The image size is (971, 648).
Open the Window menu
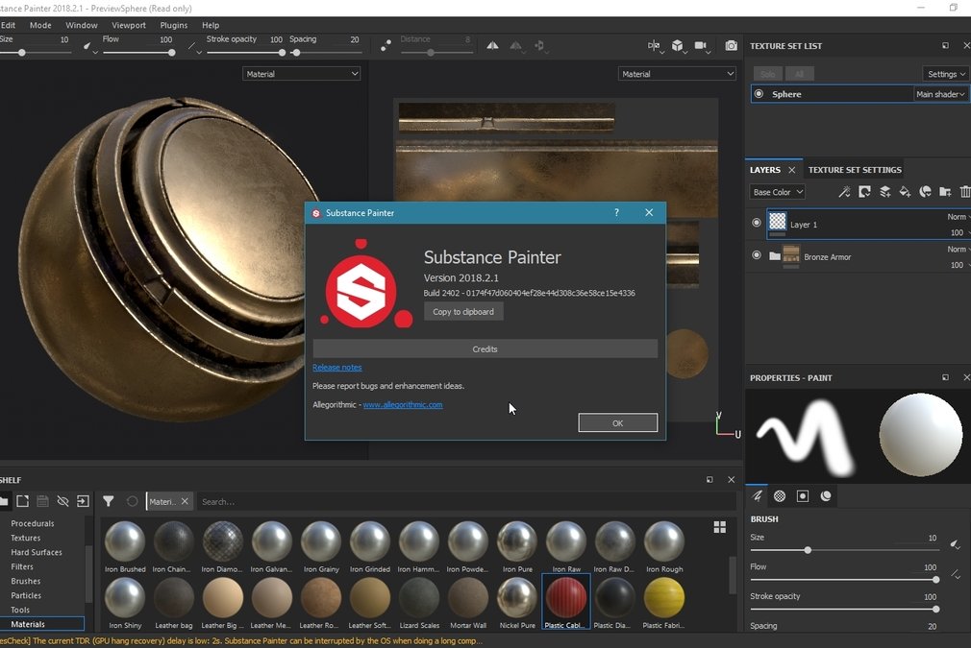[x=82, y=25]
